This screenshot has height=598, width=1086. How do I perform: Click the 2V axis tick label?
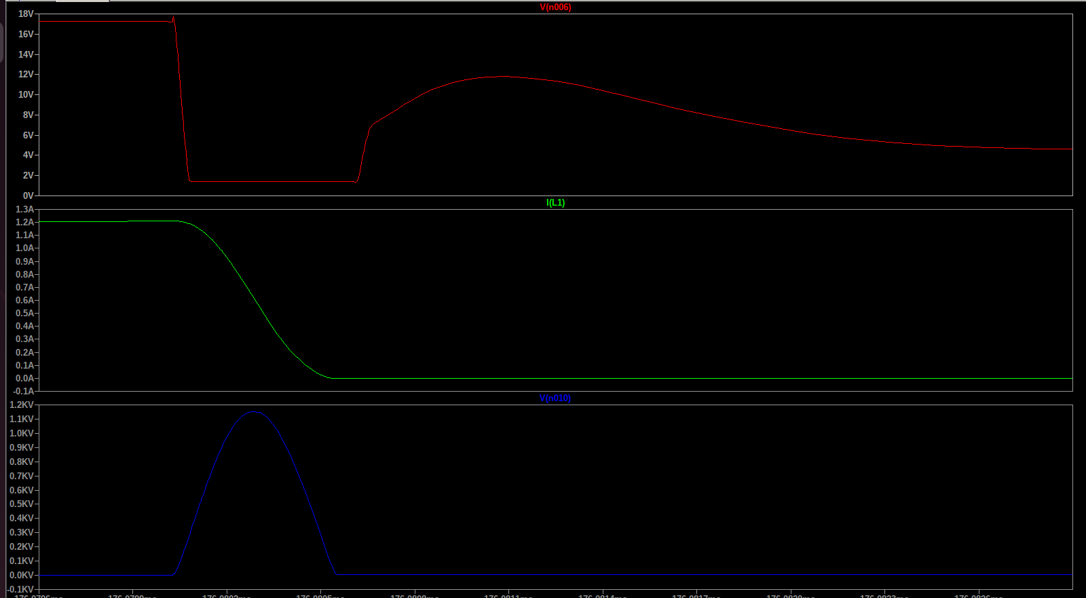coord(28,175)
